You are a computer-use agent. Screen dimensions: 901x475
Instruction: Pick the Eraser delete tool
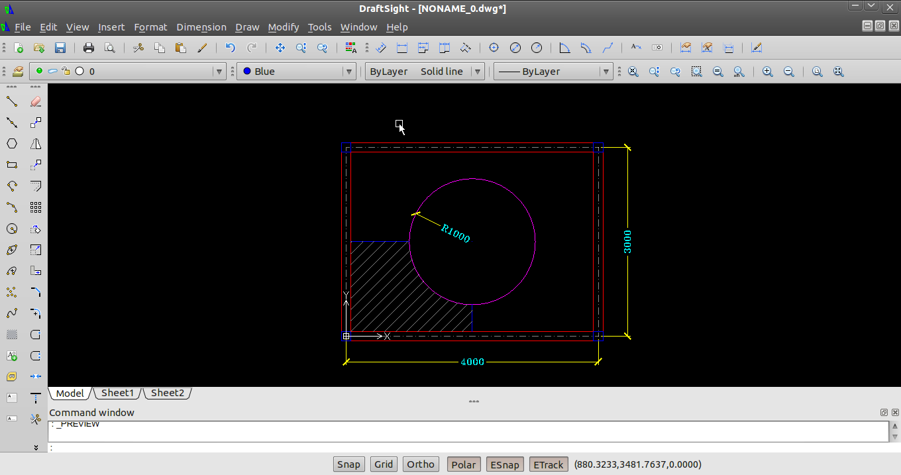36,101
